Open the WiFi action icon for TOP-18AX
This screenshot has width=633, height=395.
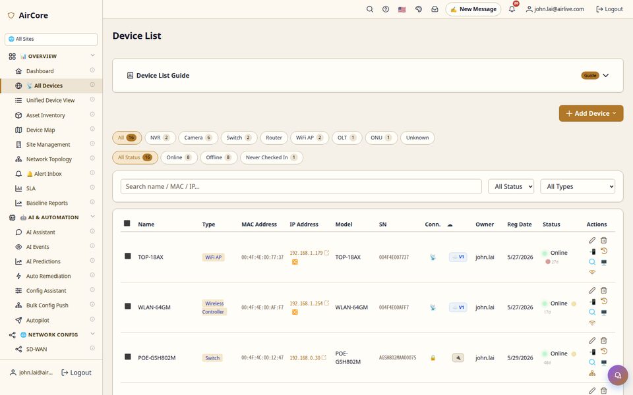click(x=592, y=273)
